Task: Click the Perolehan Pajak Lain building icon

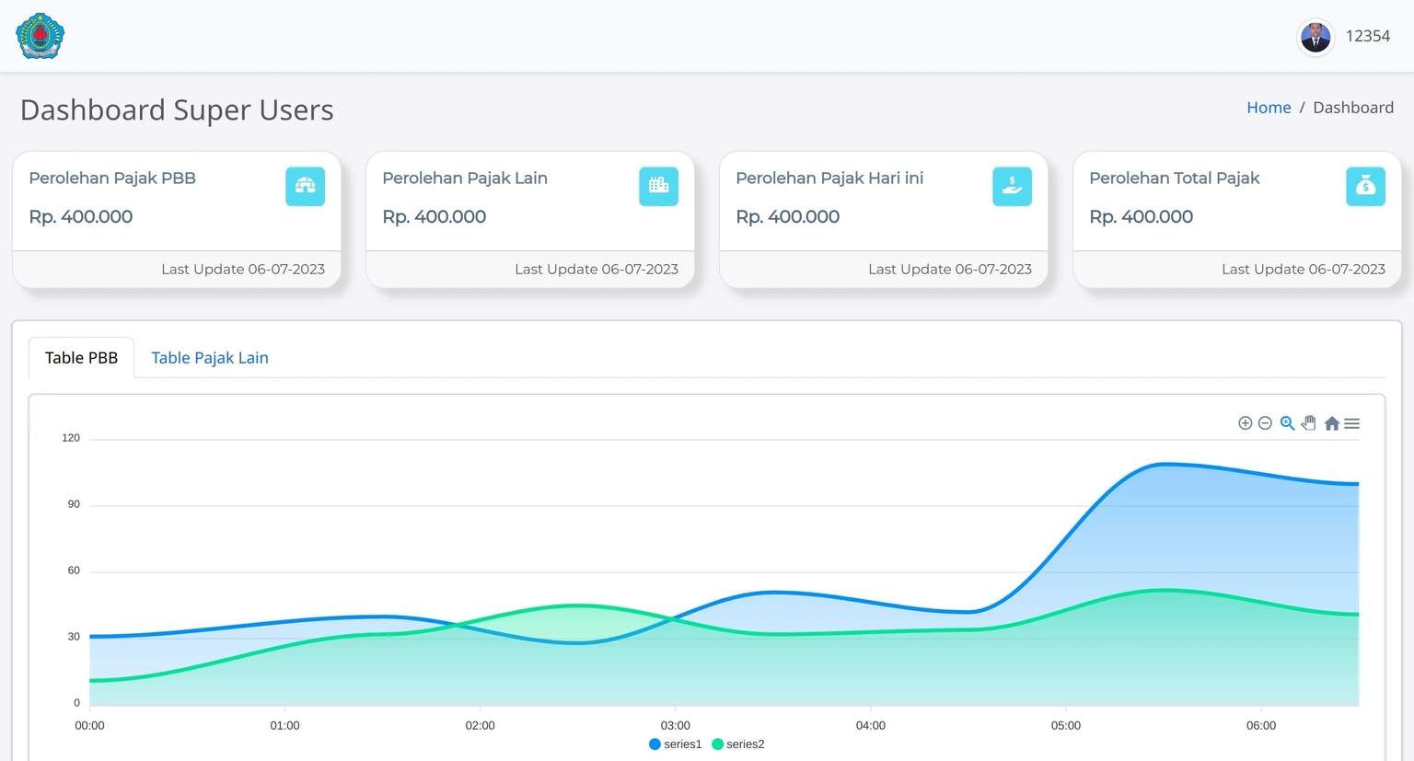Action: click(658, 187)
